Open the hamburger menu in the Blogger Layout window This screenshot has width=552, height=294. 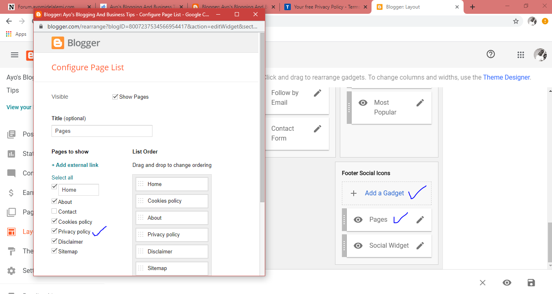[15, 55]
